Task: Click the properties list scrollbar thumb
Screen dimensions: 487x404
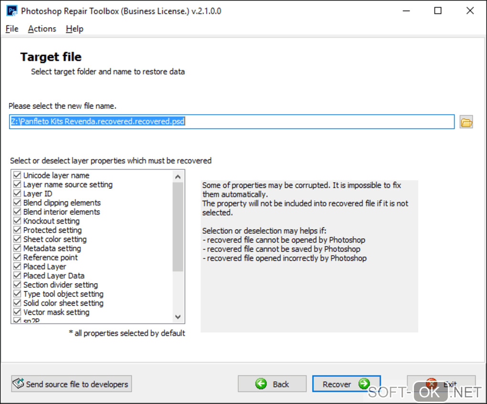Action: point(178,227)
